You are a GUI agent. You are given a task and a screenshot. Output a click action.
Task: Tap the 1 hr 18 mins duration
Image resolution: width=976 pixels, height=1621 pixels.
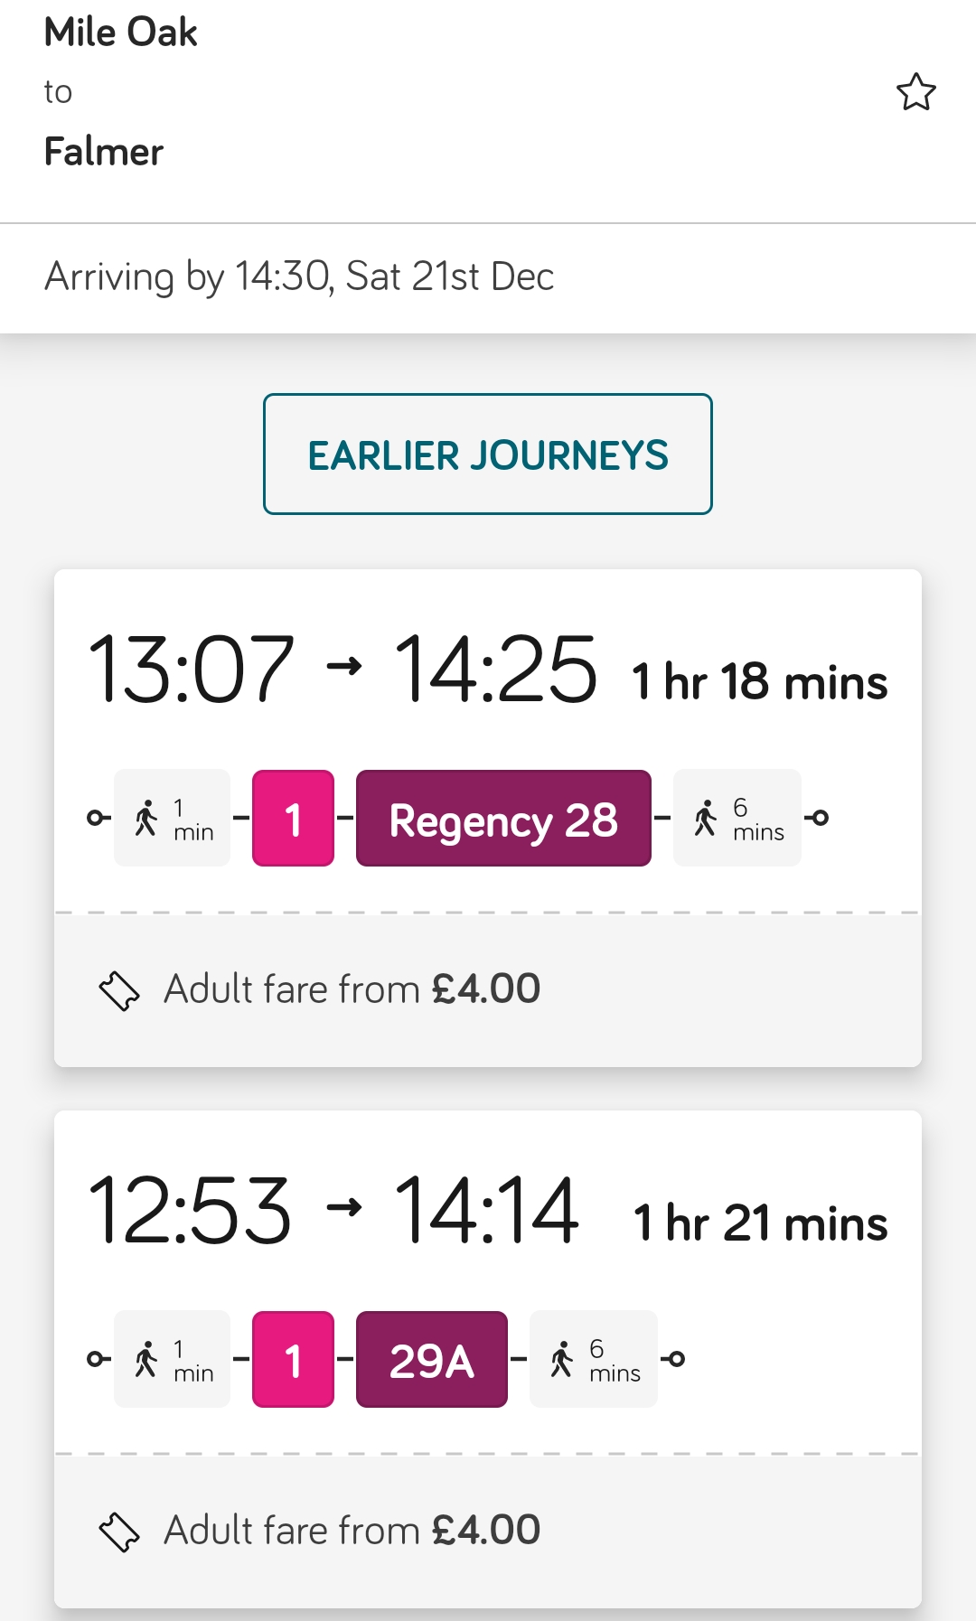click(759, 681)
